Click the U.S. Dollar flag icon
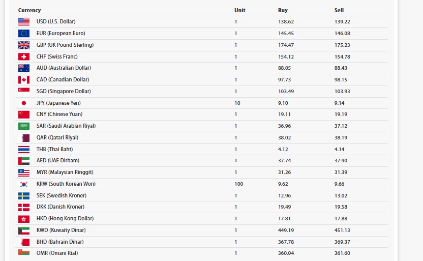This screenshot has width=423, height=261. 24,22
